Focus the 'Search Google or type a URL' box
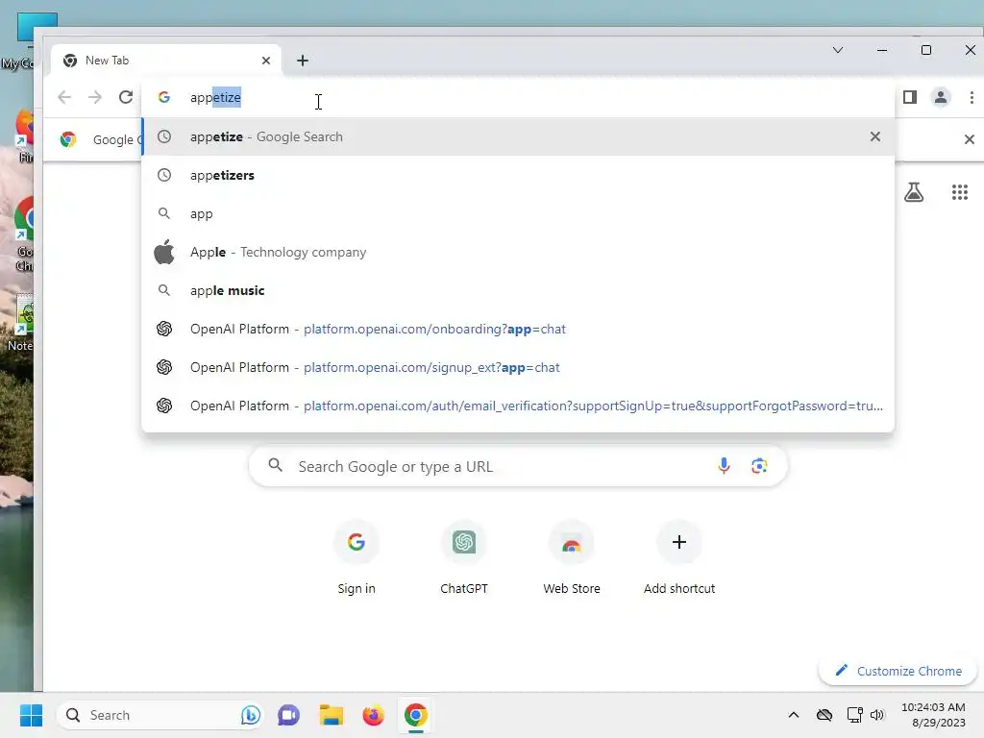This screenshot has width=984, height=738. point(518,466)
